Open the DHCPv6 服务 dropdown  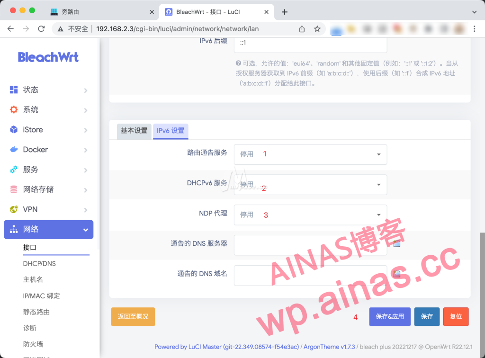[x=310, y=185]
